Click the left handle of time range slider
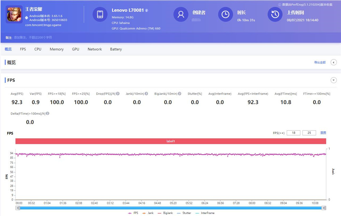This screenshot has height=216, width=341. 18,208
